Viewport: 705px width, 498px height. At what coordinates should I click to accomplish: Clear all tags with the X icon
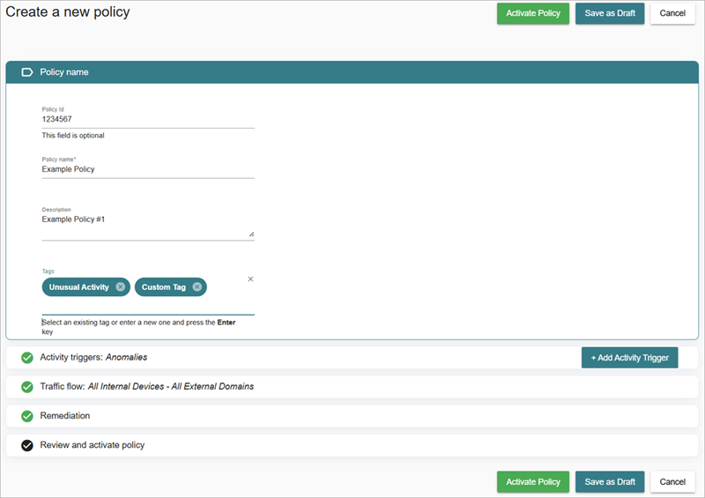250,279
